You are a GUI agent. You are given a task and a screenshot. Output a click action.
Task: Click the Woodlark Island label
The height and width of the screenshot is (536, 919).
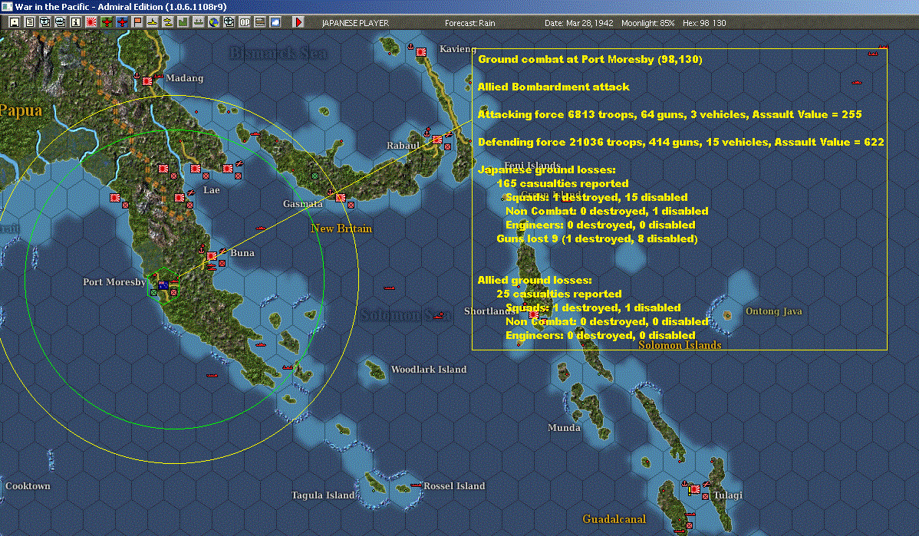[429, 369]
